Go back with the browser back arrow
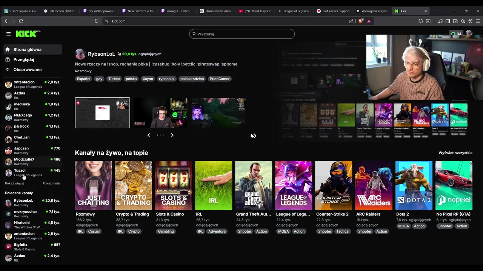Screen dimensions: 483x271 tap(6, 21)
